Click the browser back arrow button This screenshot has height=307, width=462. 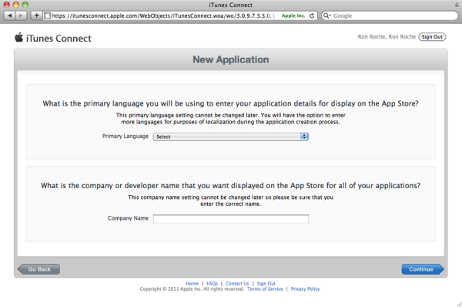click(9, 15)
